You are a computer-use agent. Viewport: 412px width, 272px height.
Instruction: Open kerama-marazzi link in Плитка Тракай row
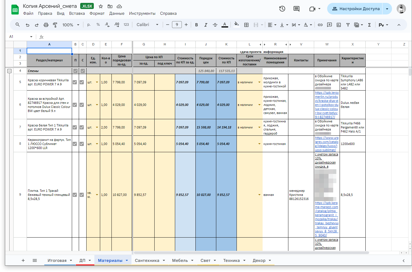click(327, 219)
